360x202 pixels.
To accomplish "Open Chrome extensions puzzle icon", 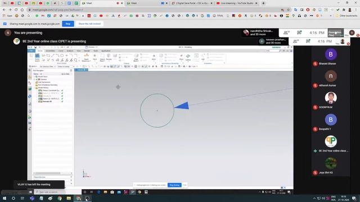I will [344, 10].
